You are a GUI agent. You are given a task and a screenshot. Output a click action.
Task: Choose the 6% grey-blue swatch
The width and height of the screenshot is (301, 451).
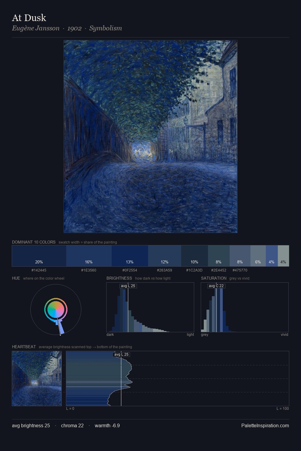tap(258, 256)
